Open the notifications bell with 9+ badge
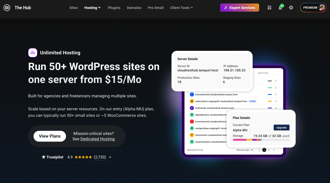The width and height of the screenshot is (330, 183). tap(280, 8)
